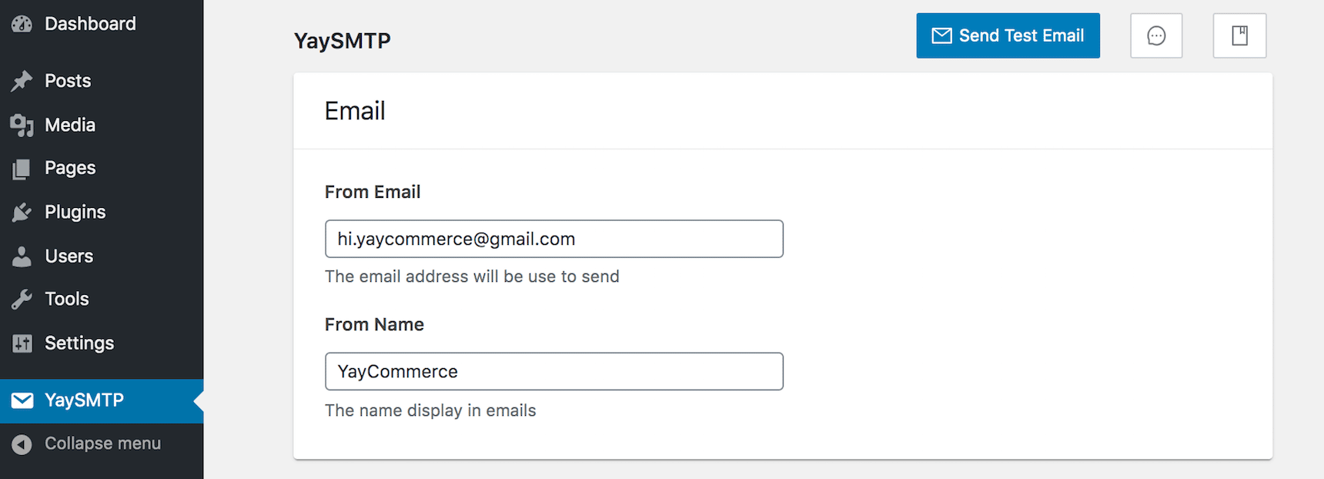Select the Dashboard gauge icon in sidebar
Viewport: 1324px width, 479px height.
22,23
